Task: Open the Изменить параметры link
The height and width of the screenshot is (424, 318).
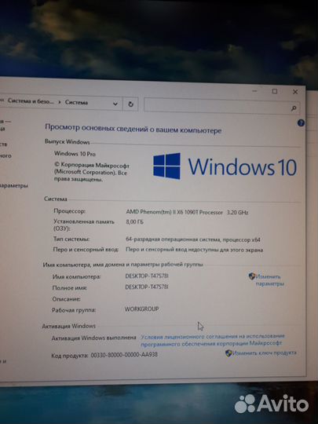Action: coord(269,280)
